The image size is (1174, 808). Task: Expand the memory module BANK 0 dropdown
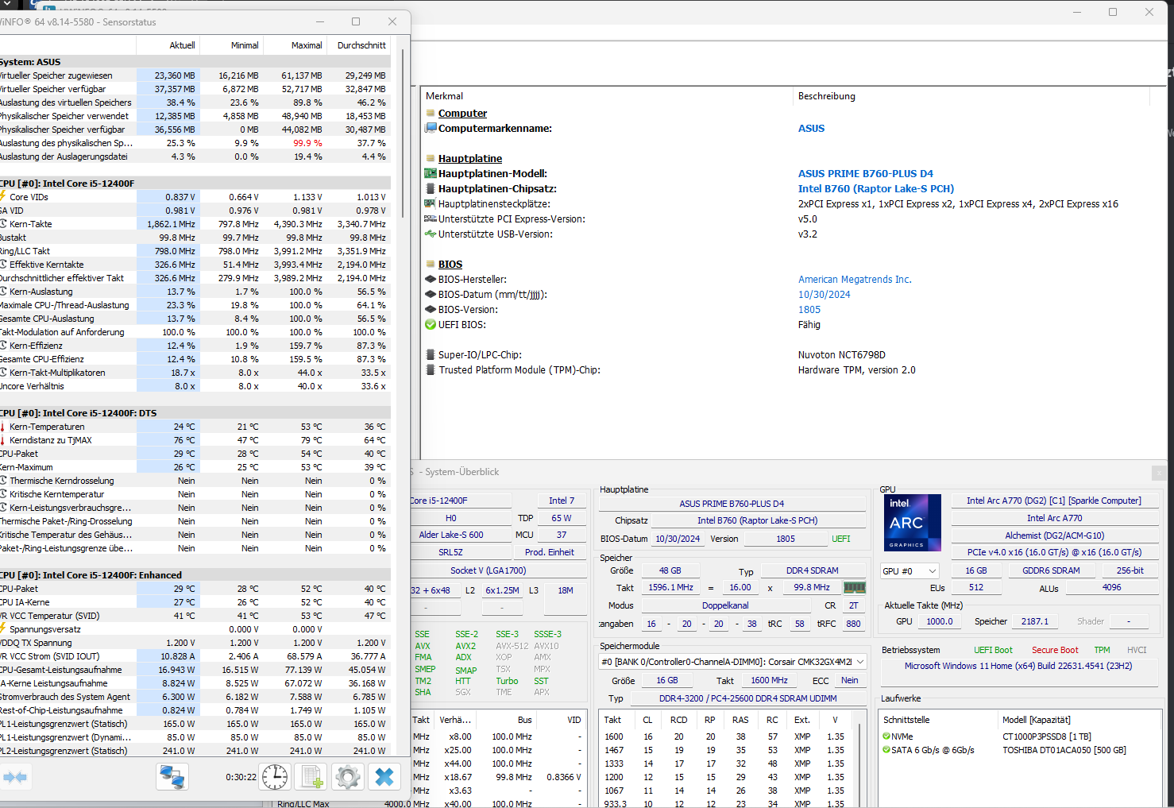pos(732,662)
